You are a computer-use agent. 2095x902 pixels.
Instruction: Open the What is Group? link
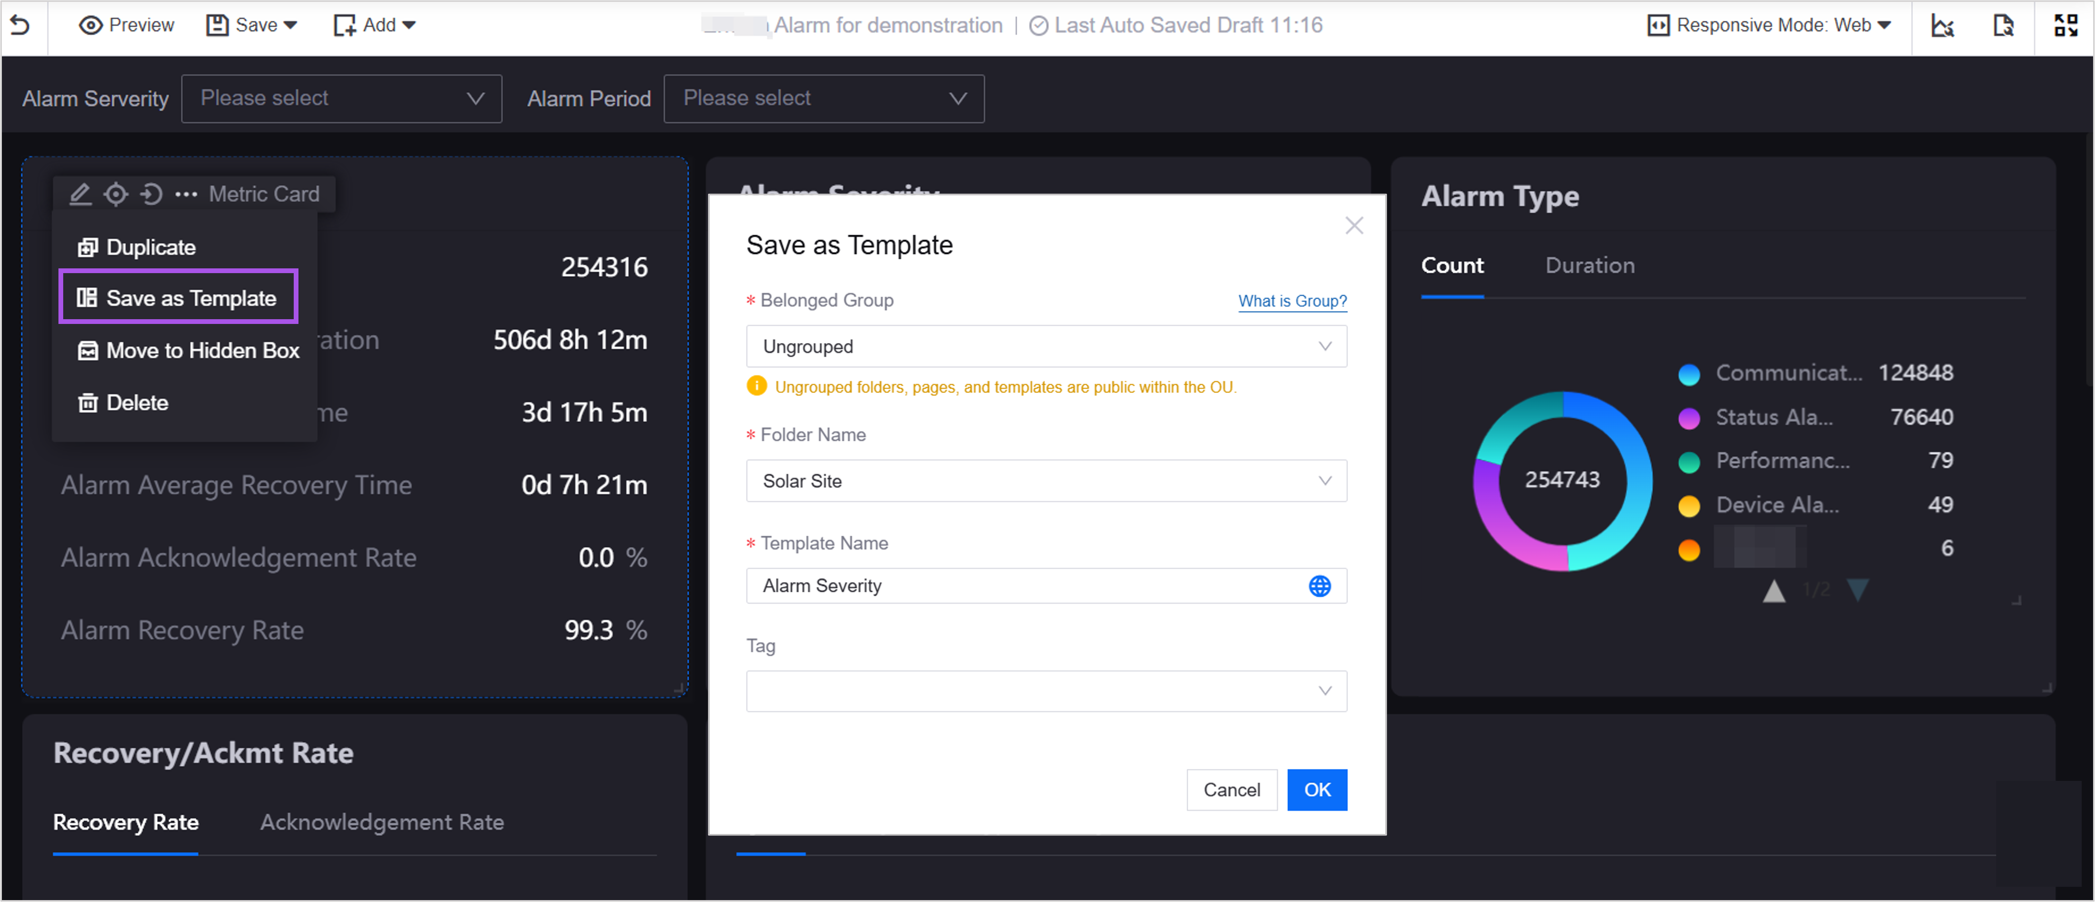[x=1292, y=301]
